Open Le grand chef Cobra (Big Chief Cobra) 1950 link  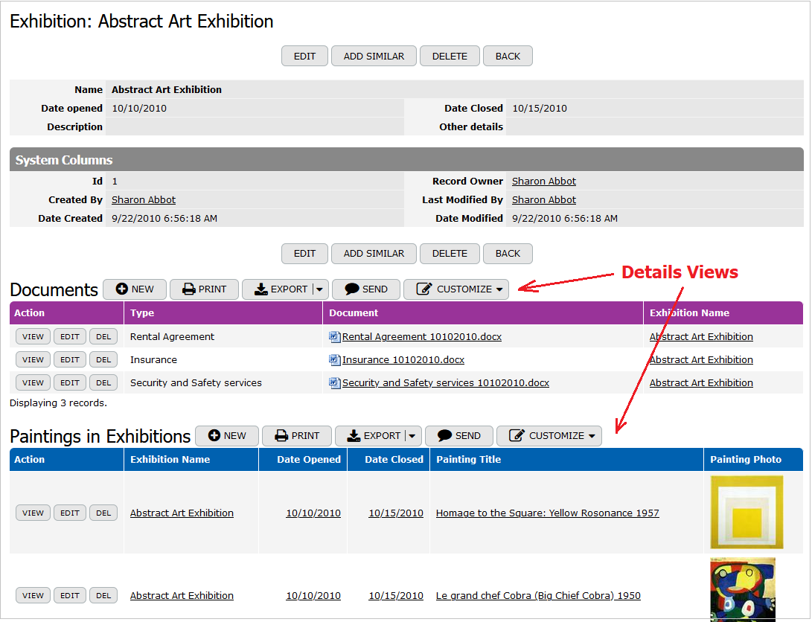coord(538,596)
